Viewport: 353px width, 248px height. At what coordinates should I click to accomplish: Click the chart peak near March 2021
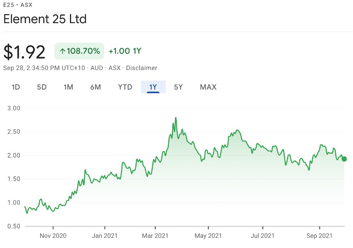point(176,118)
